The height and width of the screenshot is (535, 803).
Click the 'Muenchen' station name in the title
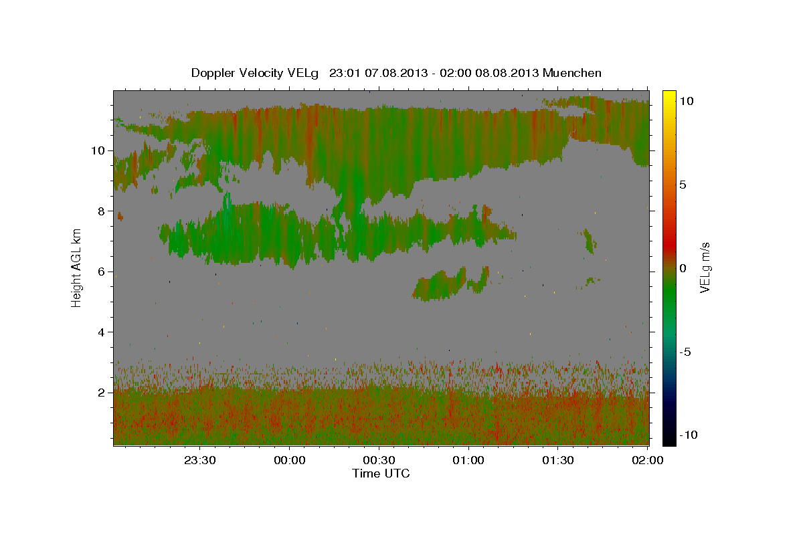coord(572,73)
